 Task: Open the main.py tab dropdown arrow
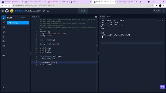(39, 17)
